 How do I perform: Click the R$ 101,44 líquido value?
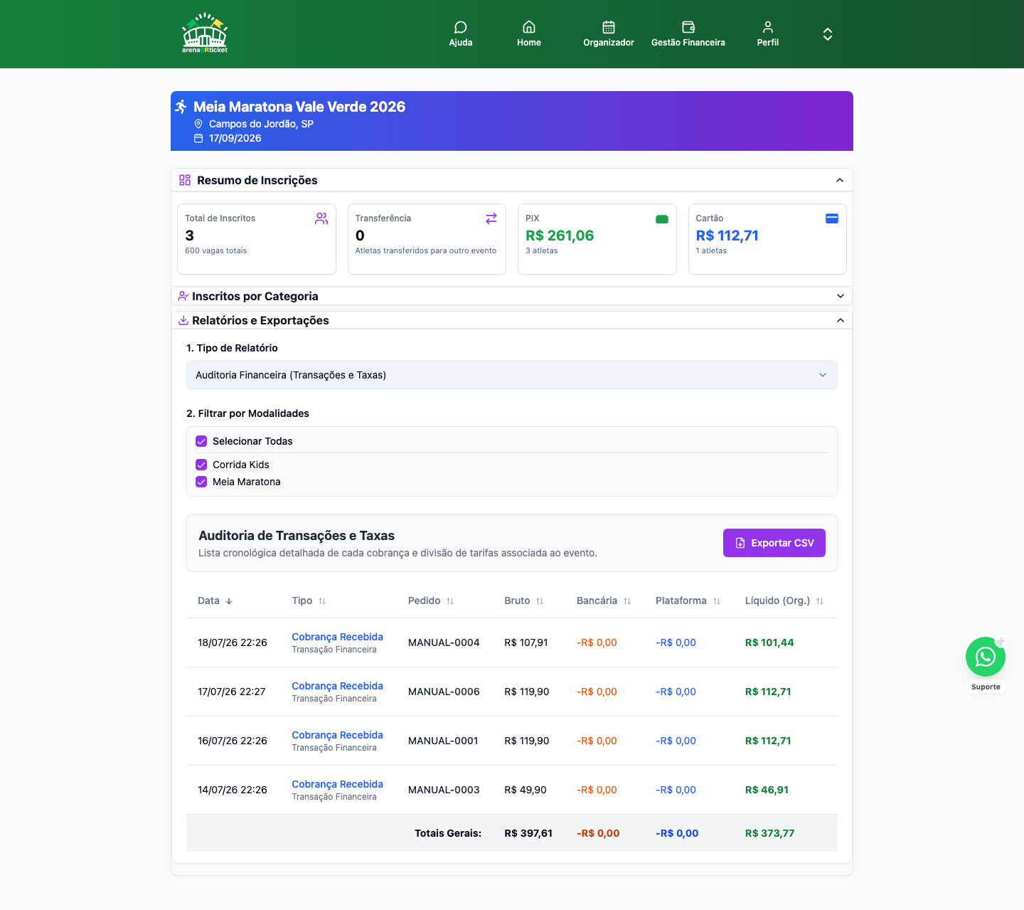point(769,642)
